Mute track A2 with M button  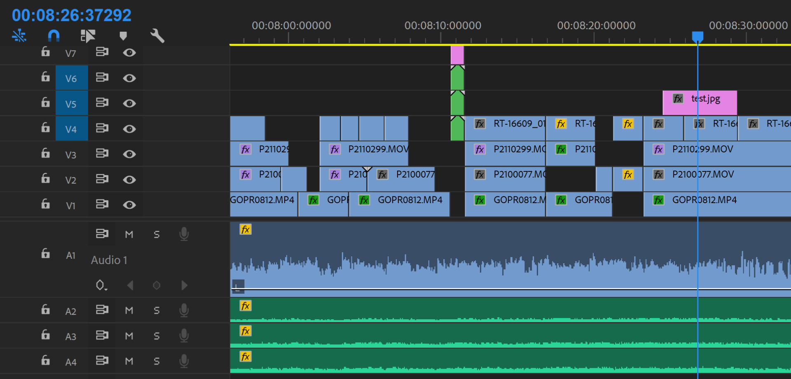(129, 310)
